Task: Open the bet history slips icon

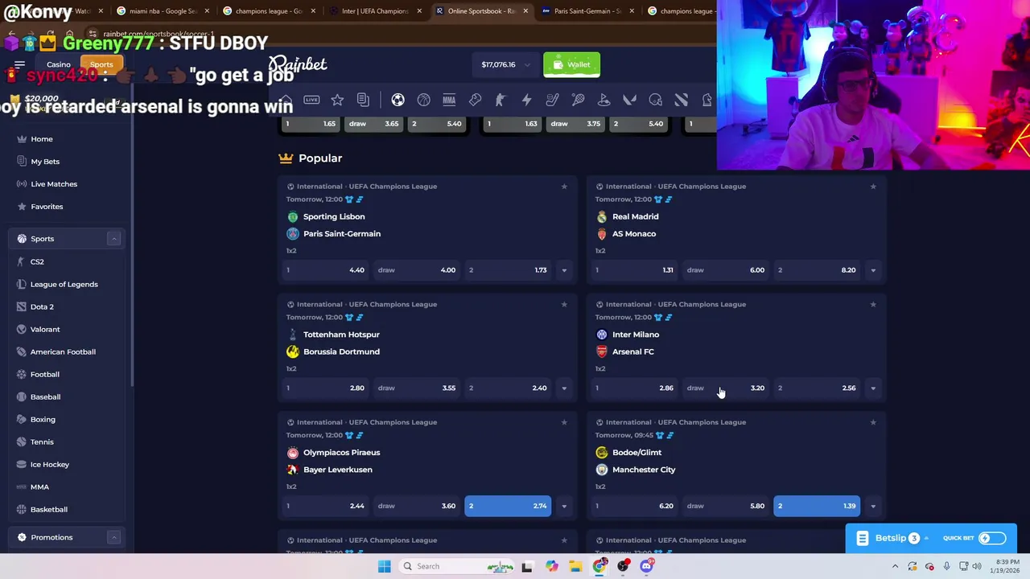Action: [x=363, y=100]
